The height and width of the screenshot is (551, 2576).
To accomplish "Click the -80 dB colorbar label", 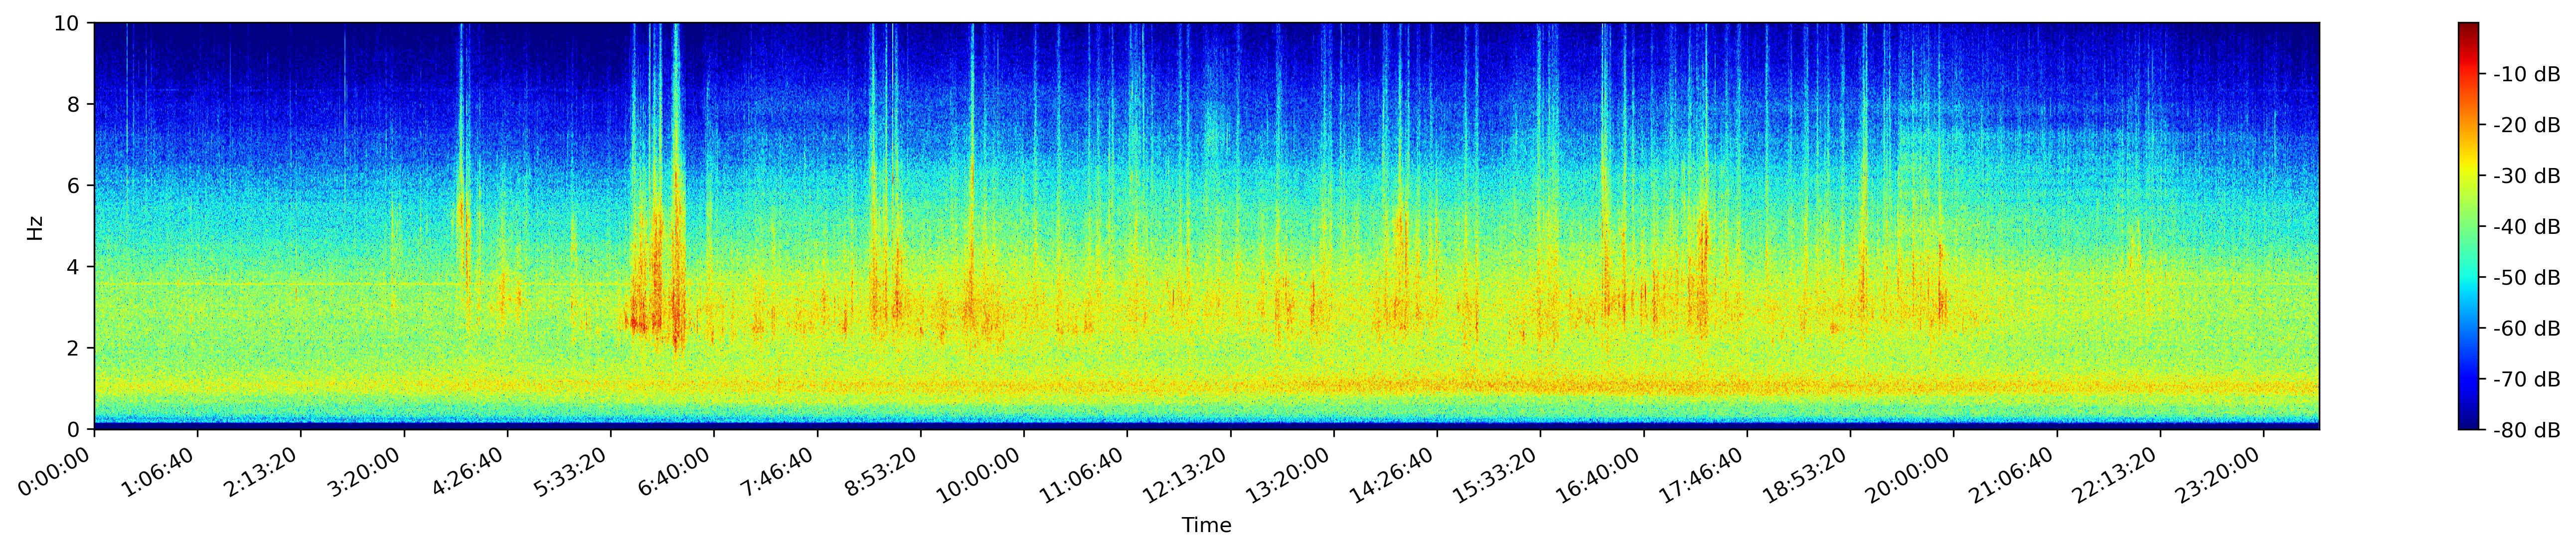I will pyautogui.click(x=2526, y=431).
